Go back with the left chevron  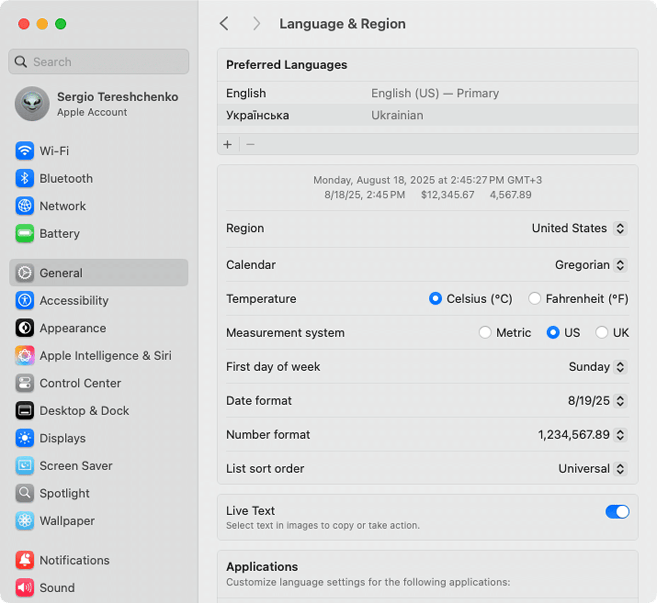(224, 23)
